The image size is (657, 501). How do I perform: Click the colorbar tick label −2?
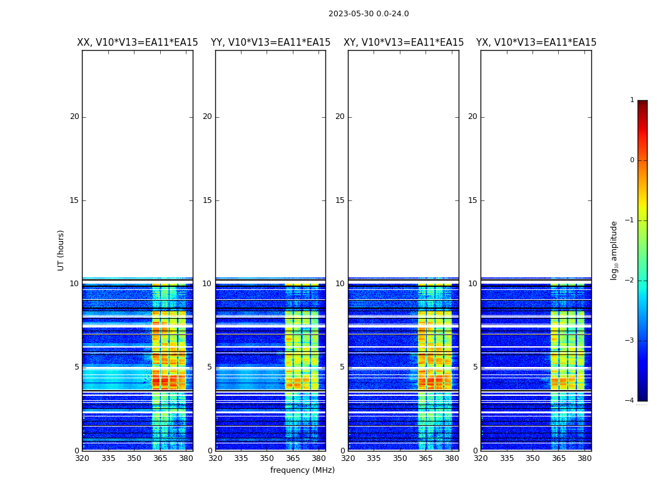tap(631, 281)
